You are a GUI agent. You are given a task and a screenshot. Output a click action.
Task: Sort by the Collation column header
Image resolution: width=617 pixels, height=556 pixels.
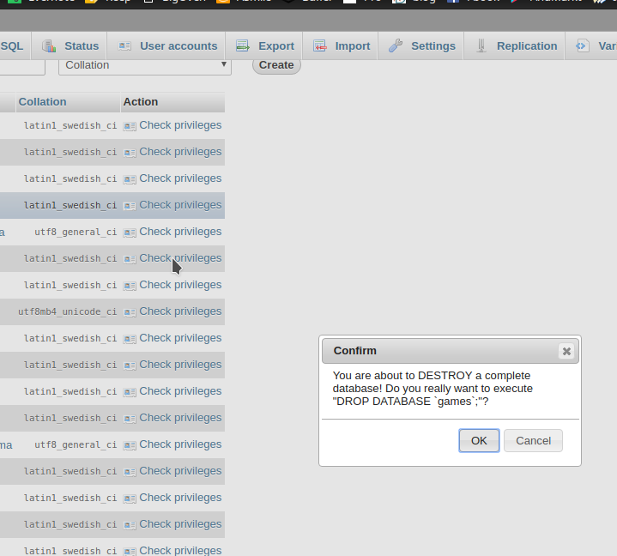click(43, 102)
